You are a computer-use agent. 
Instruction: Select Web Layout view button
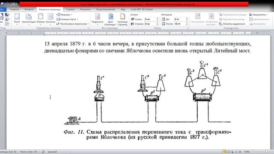(x=232, y=152)
